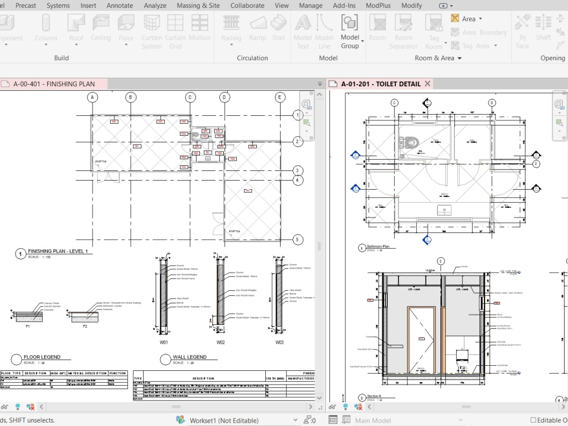The image size is (568, 426).
Task: Switch to the Annotate ribbon tab
Action: pos(120,5)
